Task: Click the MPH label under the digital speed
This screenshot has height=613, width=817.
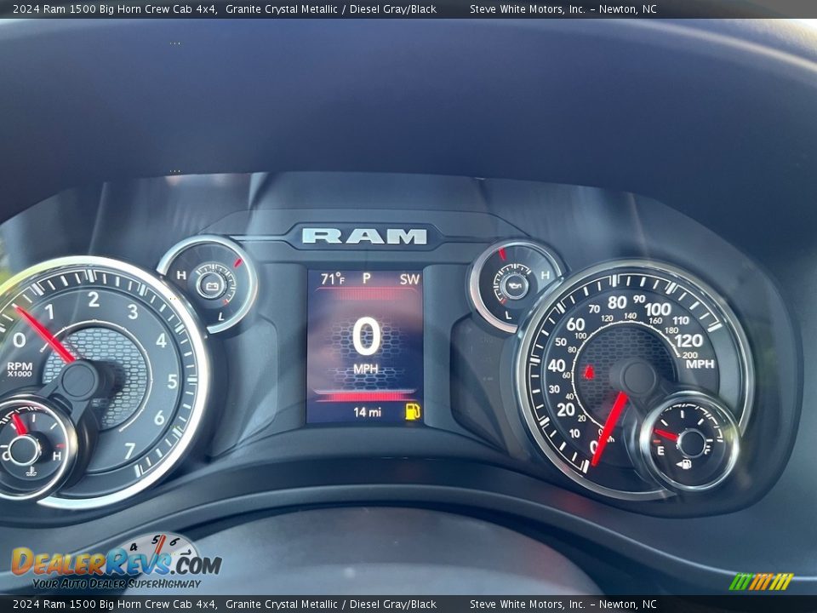Action: coord(366,369)
